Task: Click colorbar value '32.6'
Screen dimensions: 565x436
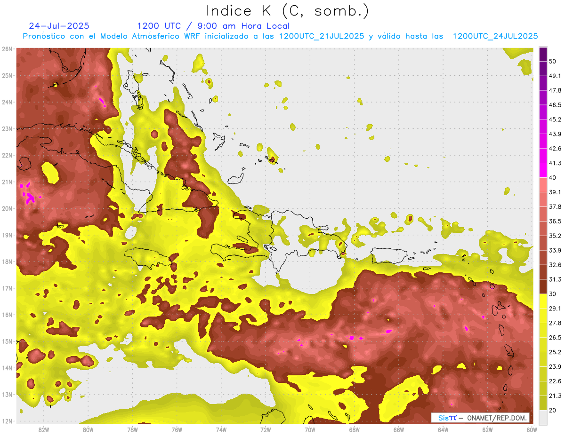Action: [x=555, y=265]
